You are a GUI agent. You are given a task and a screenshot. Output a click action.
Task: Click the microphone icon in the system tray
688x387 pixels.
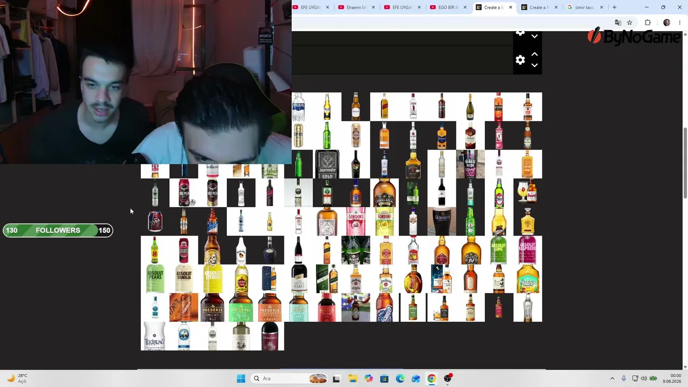(623, 378)
